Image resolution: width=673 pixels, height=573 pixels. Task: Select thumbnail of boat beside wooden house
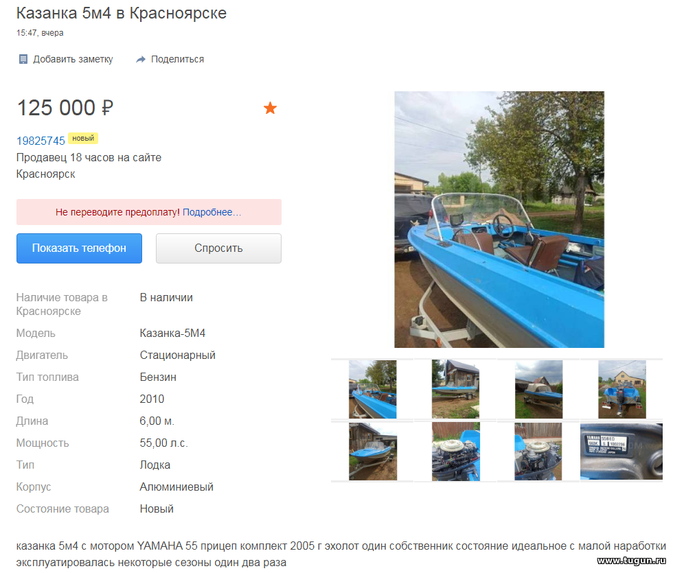point(455,390)
